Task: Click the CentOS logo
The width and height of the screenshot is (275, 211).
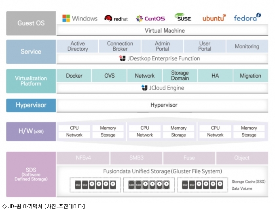Action: pyautogui.click(x=150, y=19)
